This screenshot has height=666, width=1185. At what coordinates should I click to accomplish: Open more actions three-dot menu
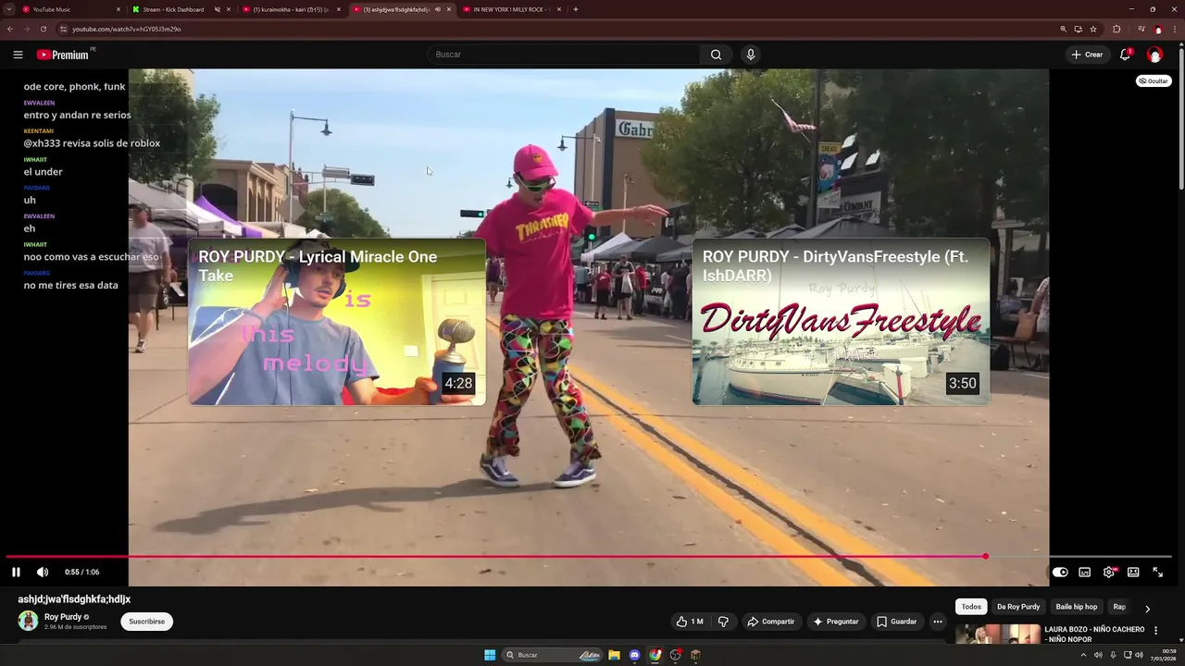pos(938,622)
